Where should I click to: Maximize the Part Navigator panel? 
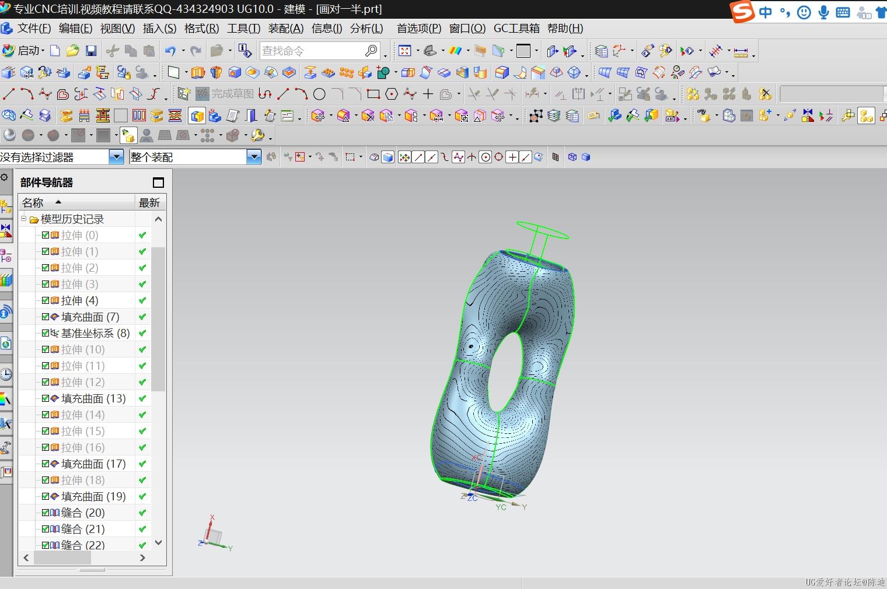pyautogui.click(x=158, y=183)
